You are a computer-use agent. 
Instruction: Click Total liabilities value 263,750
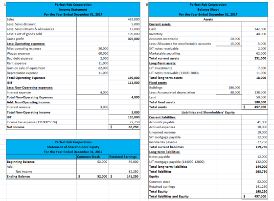261,172
